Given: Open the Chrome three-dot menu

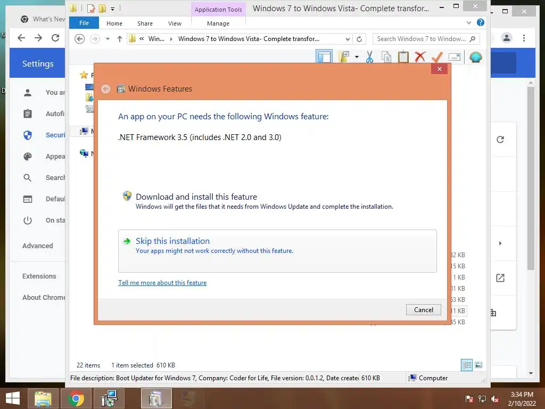Looking at the screenshot, I should (524, 38).
